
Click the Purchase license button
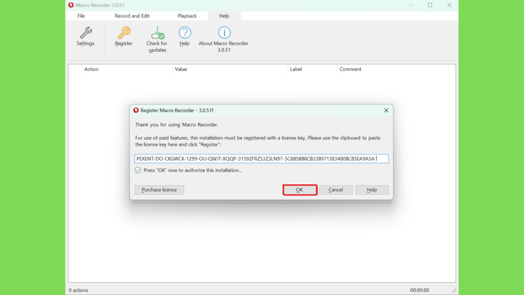[x=159, y=189]
